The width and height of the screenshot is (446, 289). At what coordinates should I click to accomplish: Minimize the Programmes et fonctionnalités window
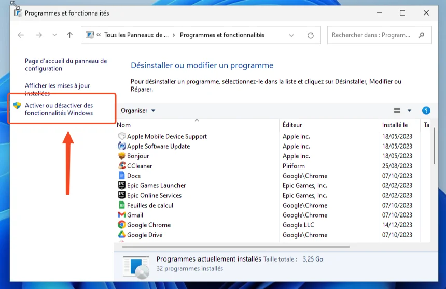[x=379, y=13]
